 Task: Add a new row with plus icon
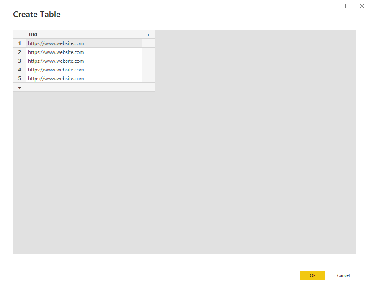point(20,87)
